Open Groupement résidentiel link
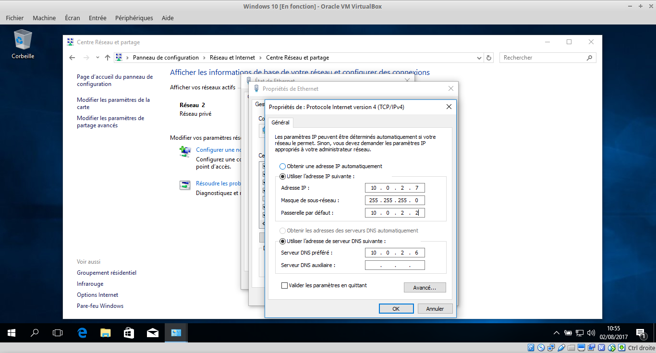 [107, 273]
